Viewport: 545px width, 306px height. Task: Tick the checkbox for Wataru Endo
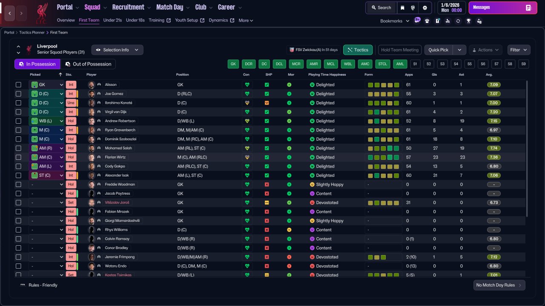[18, 266]
